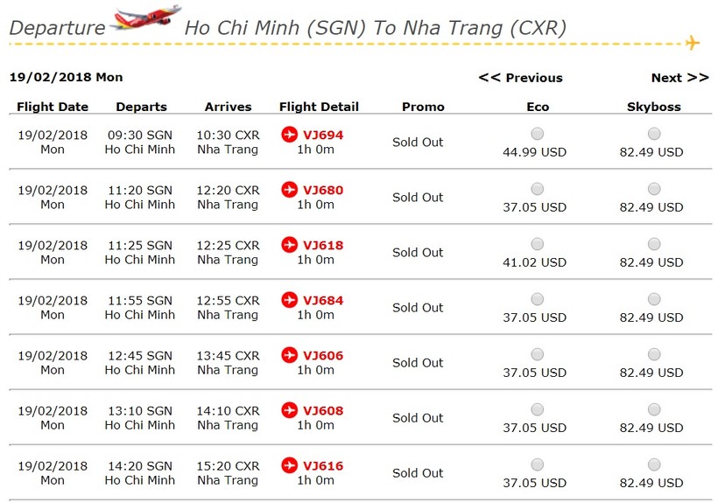The height and width of the screenshot is (502, 718).
Task: Click the red plane icon beside VJ608
Action: click(x=290, y=410)
